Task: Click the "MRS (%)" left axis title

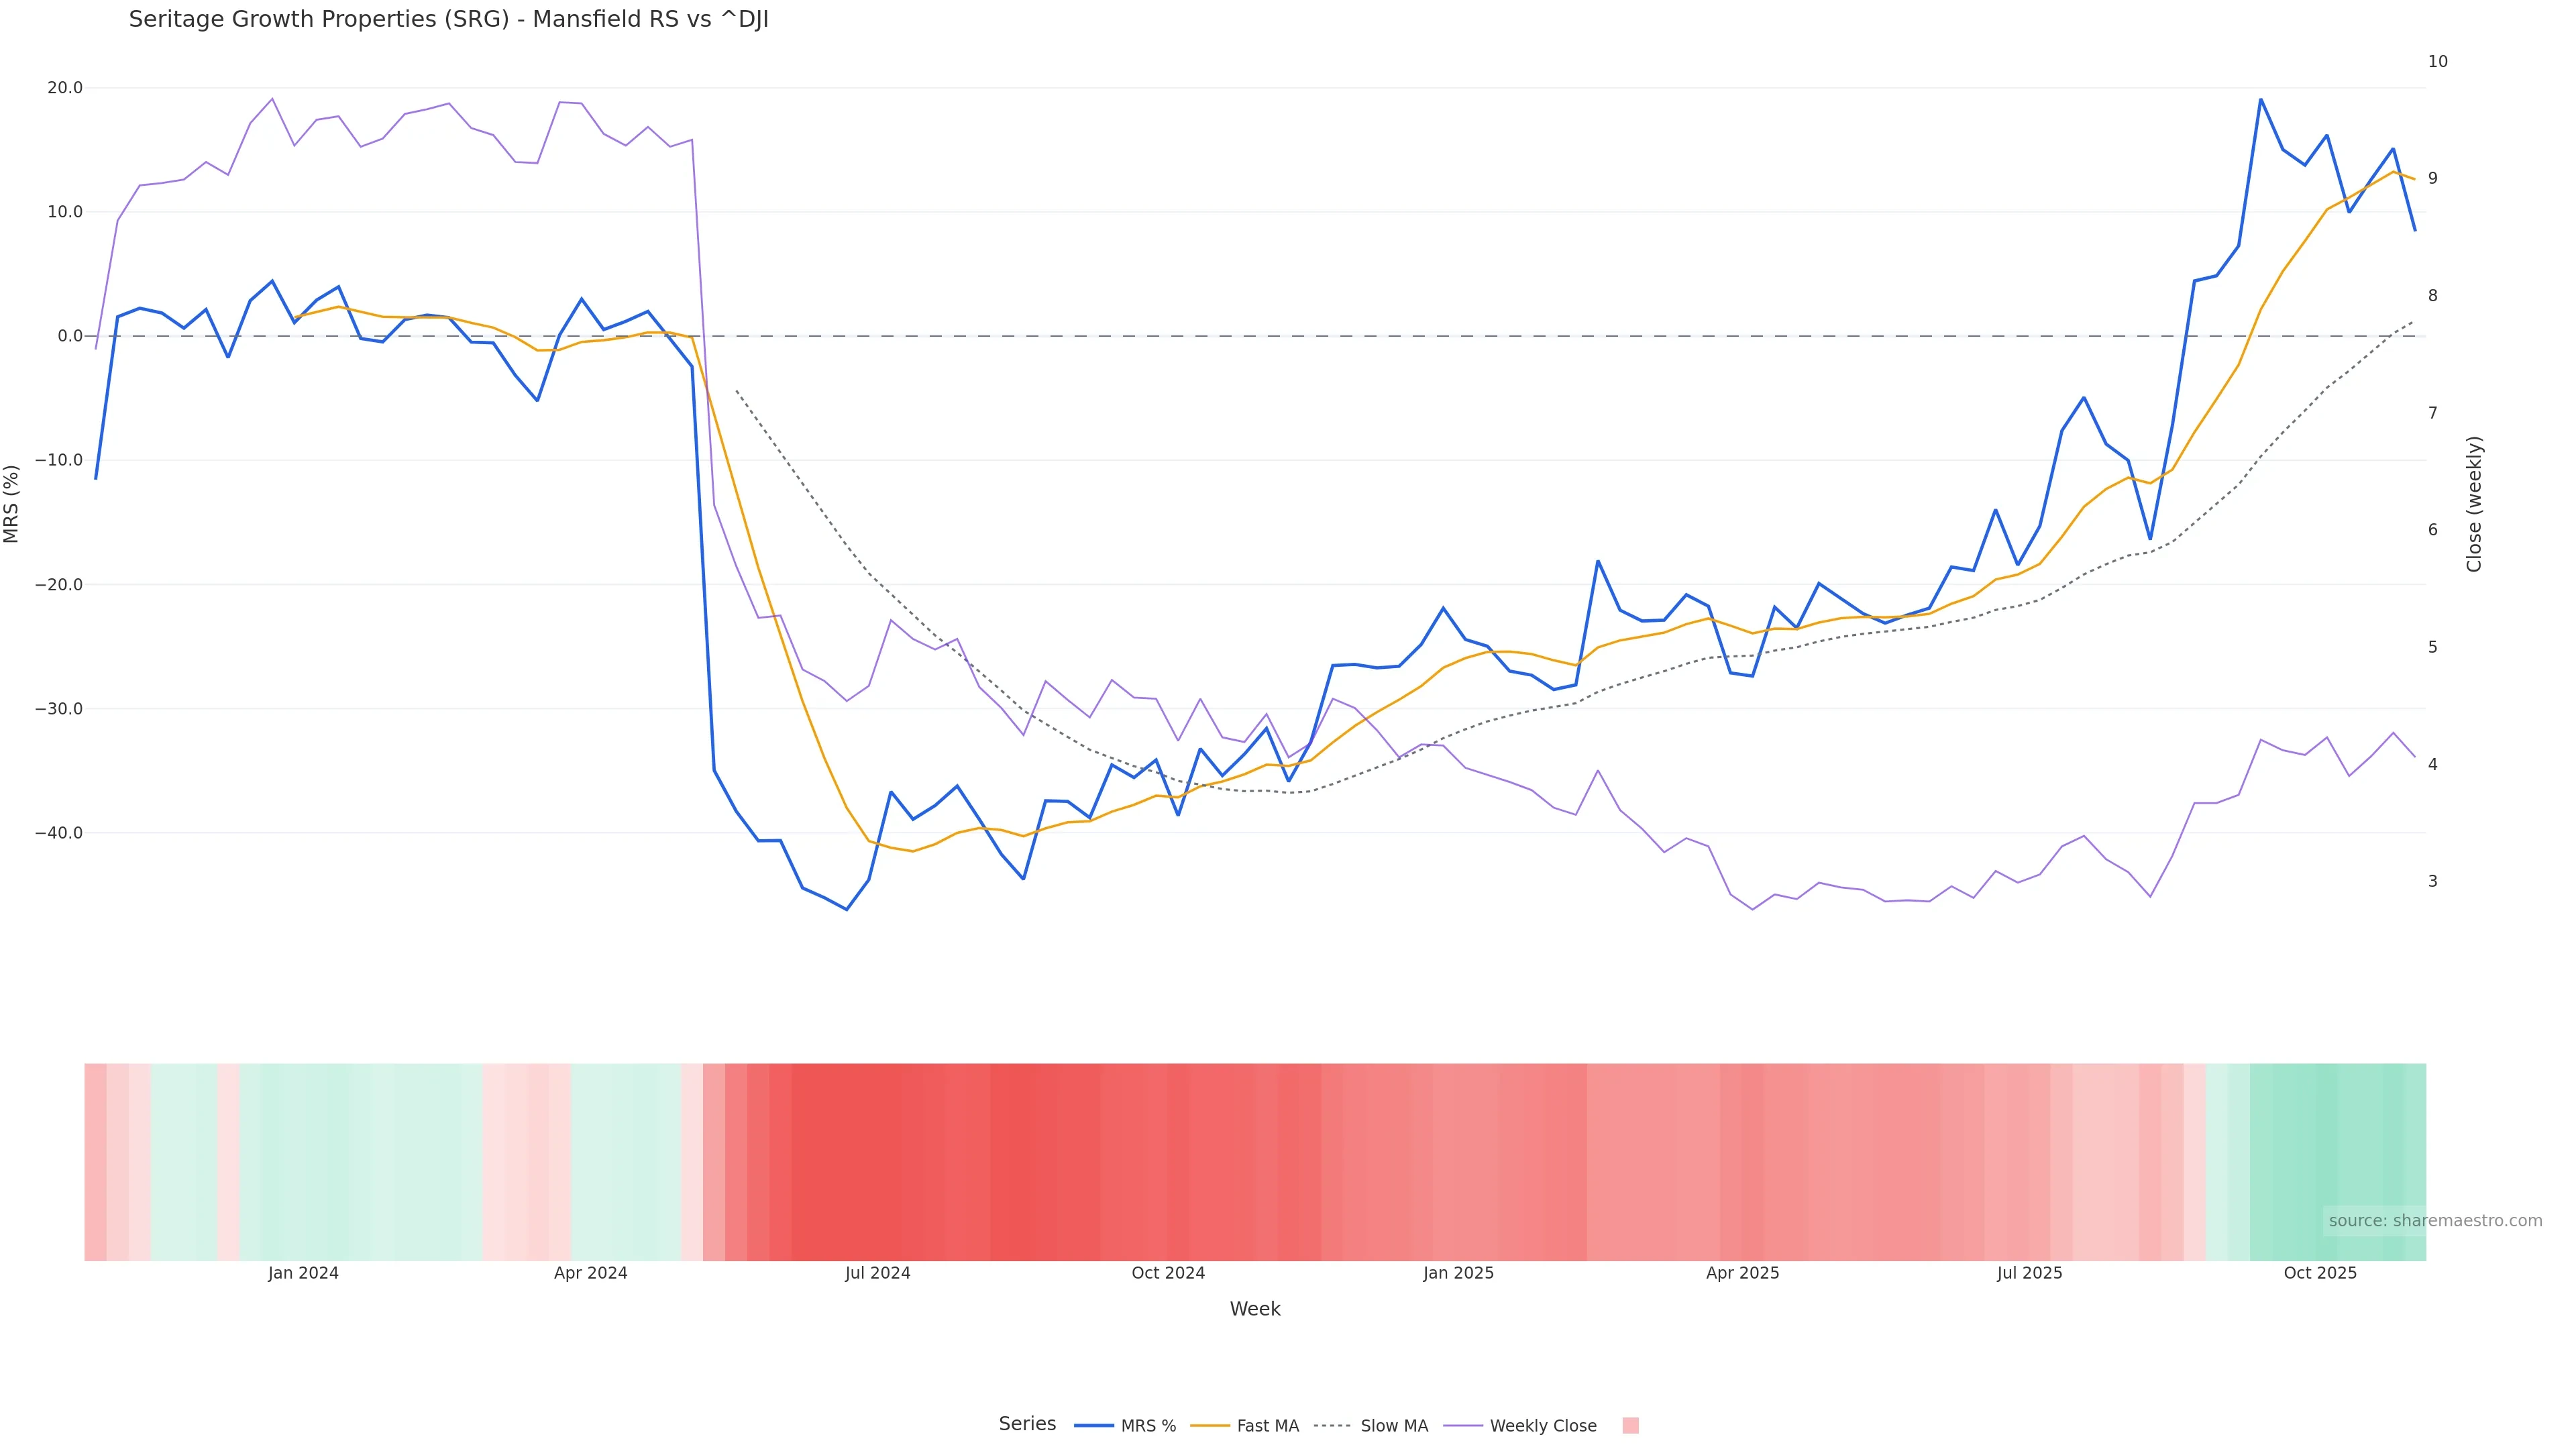Action: 12,504
